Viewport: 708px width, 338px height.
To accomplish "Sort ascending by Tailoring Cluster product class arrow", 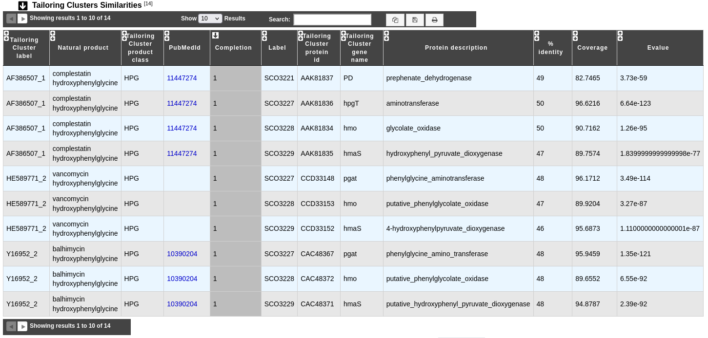I will (124, 33).
